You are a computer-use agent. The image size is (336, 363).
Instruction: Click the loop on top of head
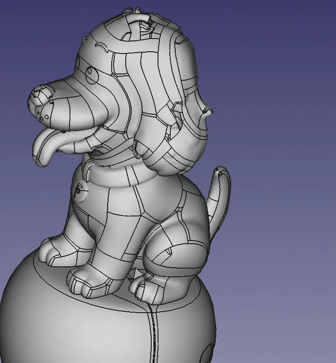140,18
